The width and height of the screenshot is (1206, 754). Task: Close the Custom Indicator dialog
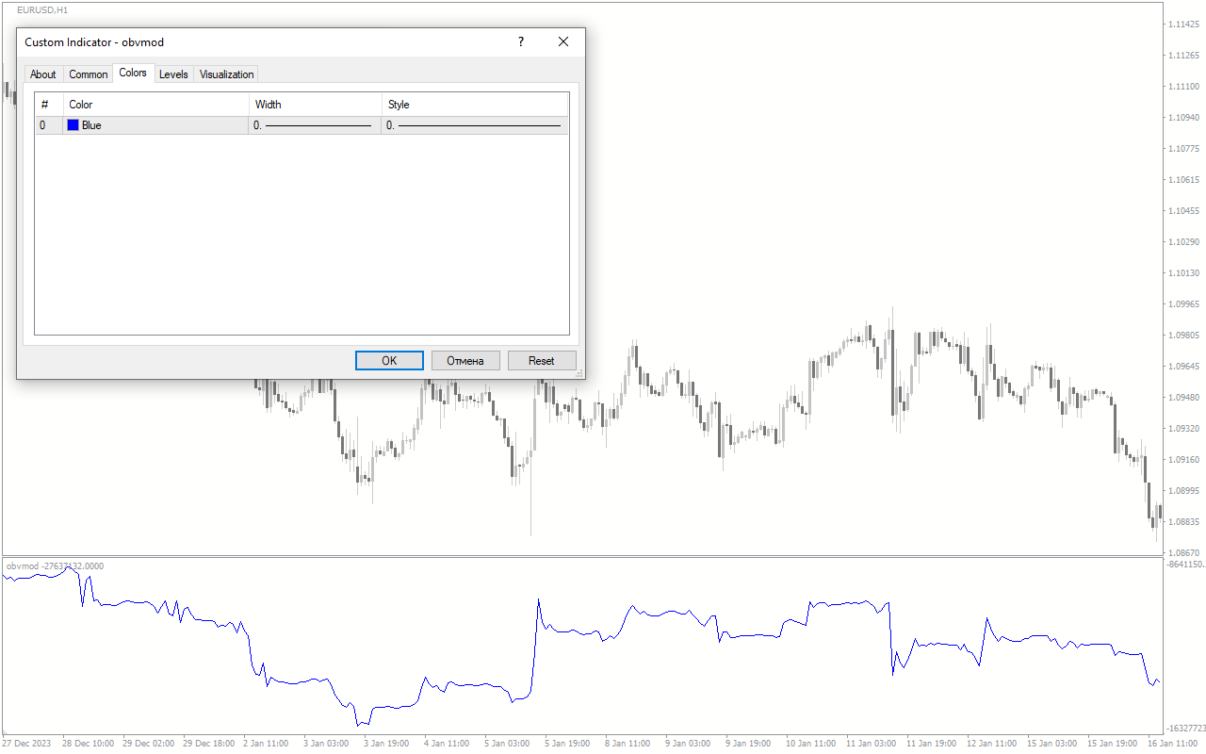pyautogui.click(x=563, y=41)
